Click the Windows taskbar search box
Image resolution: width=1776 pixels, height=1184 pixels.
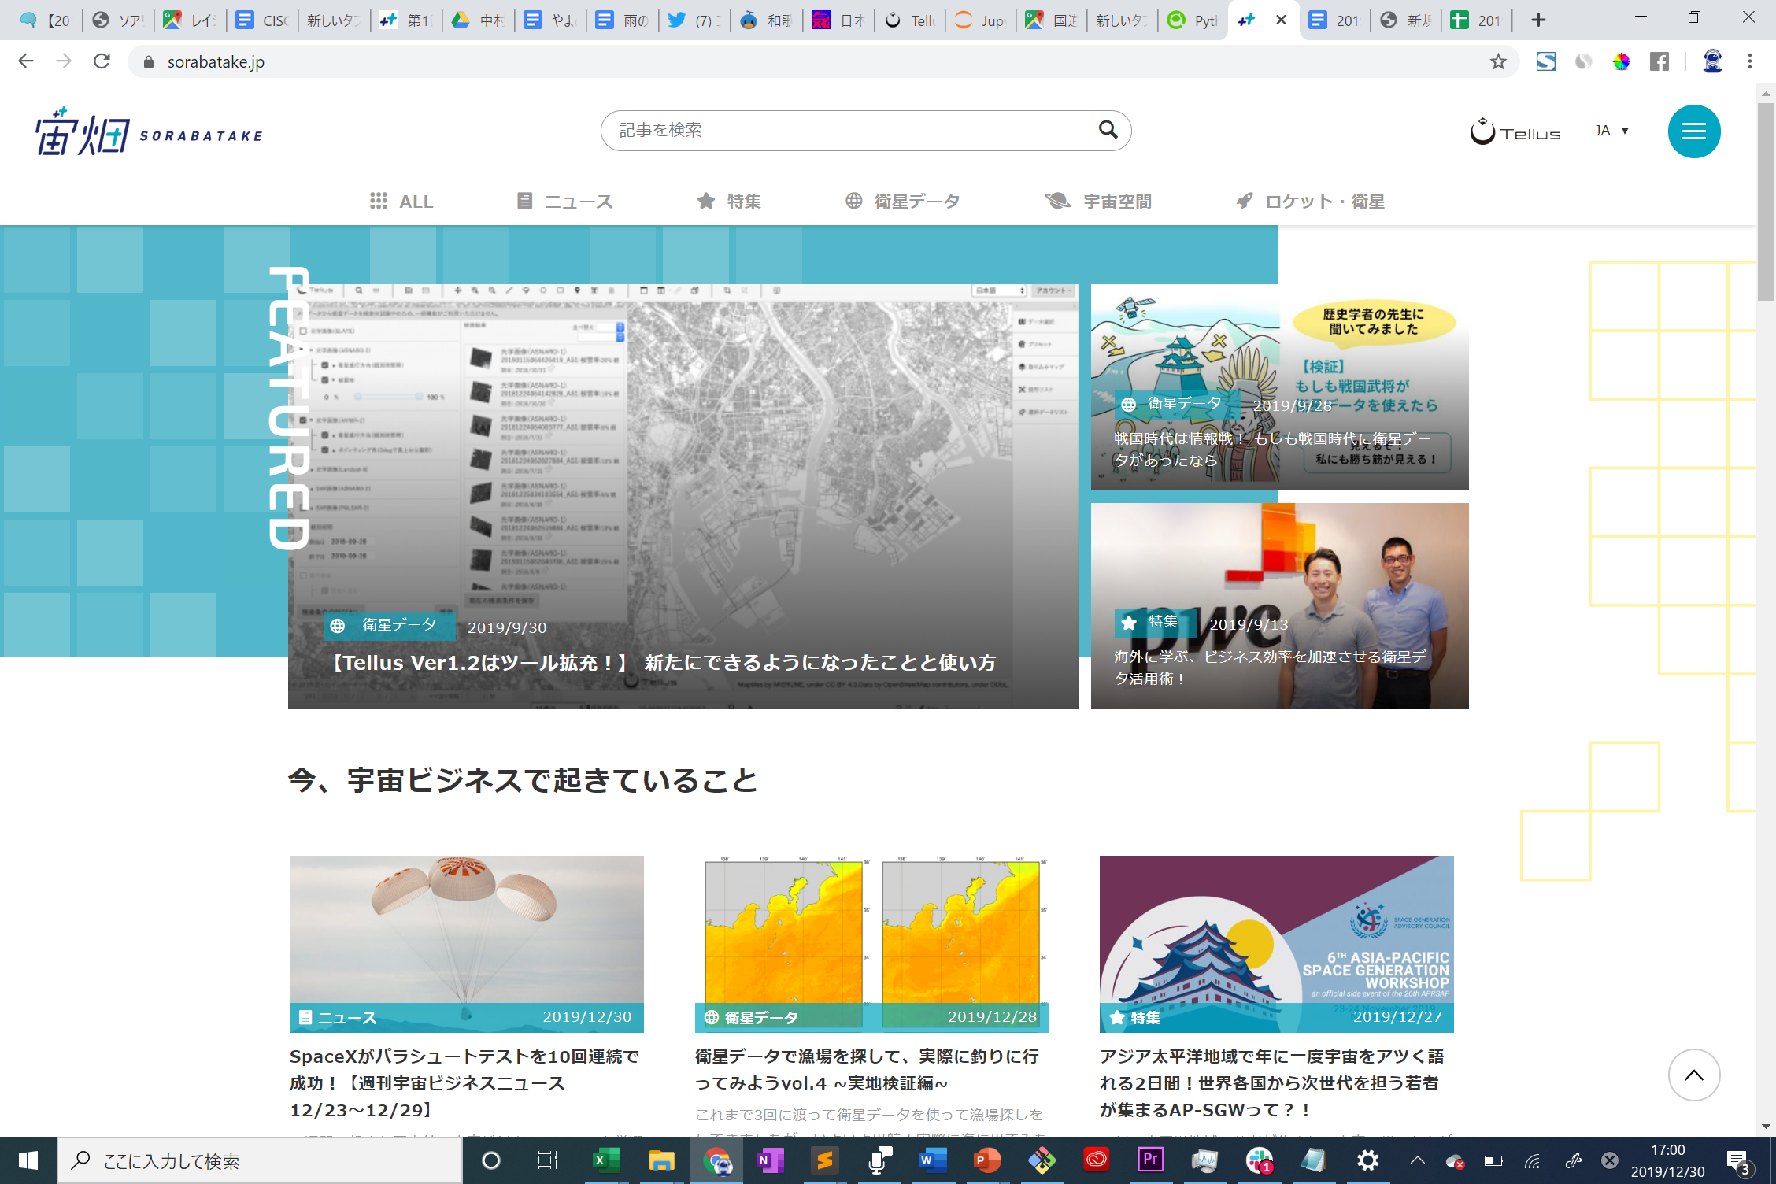click(x=260, y=1160)
